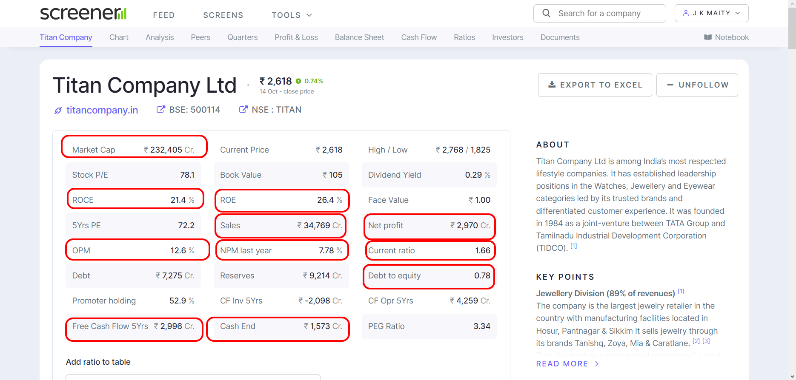The height and width of the screenshot is (380, 796).
Task: Click the Debt value 7,275 Cr.
Action: coord(175,275)
